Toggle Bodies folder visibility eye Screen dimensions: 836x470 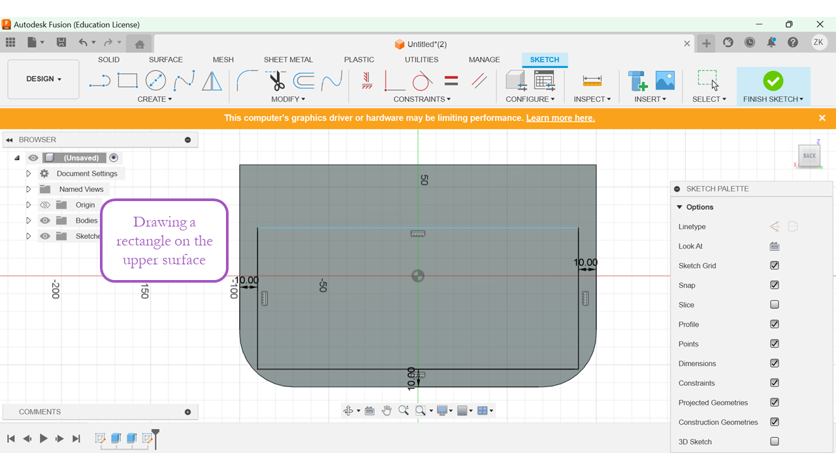[45, 221]
